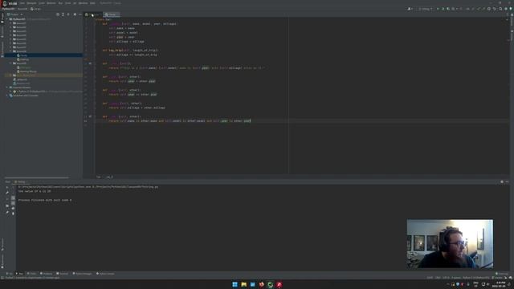Click the method breadcrumb next to Car
This screenshot has width=514, height=289.
point(109,177)
